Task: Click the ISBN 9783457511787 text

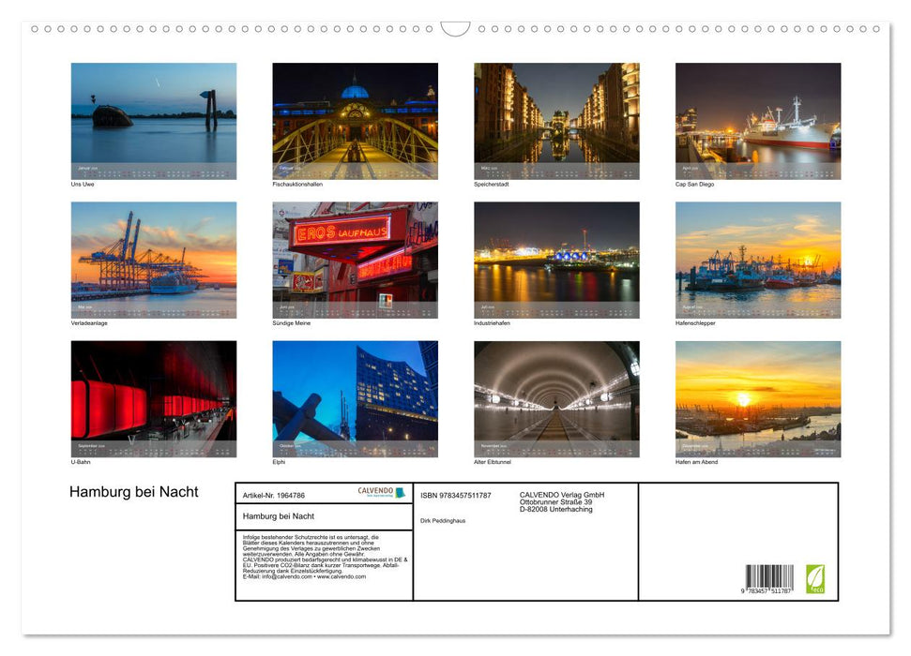Action: point(456,495)
